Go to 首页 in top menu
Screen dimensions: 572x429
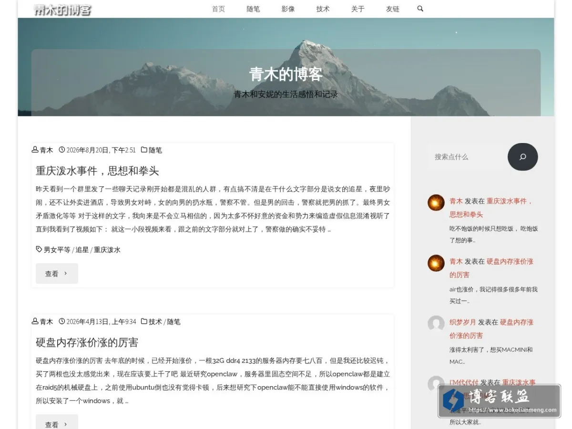click(218, 9)
